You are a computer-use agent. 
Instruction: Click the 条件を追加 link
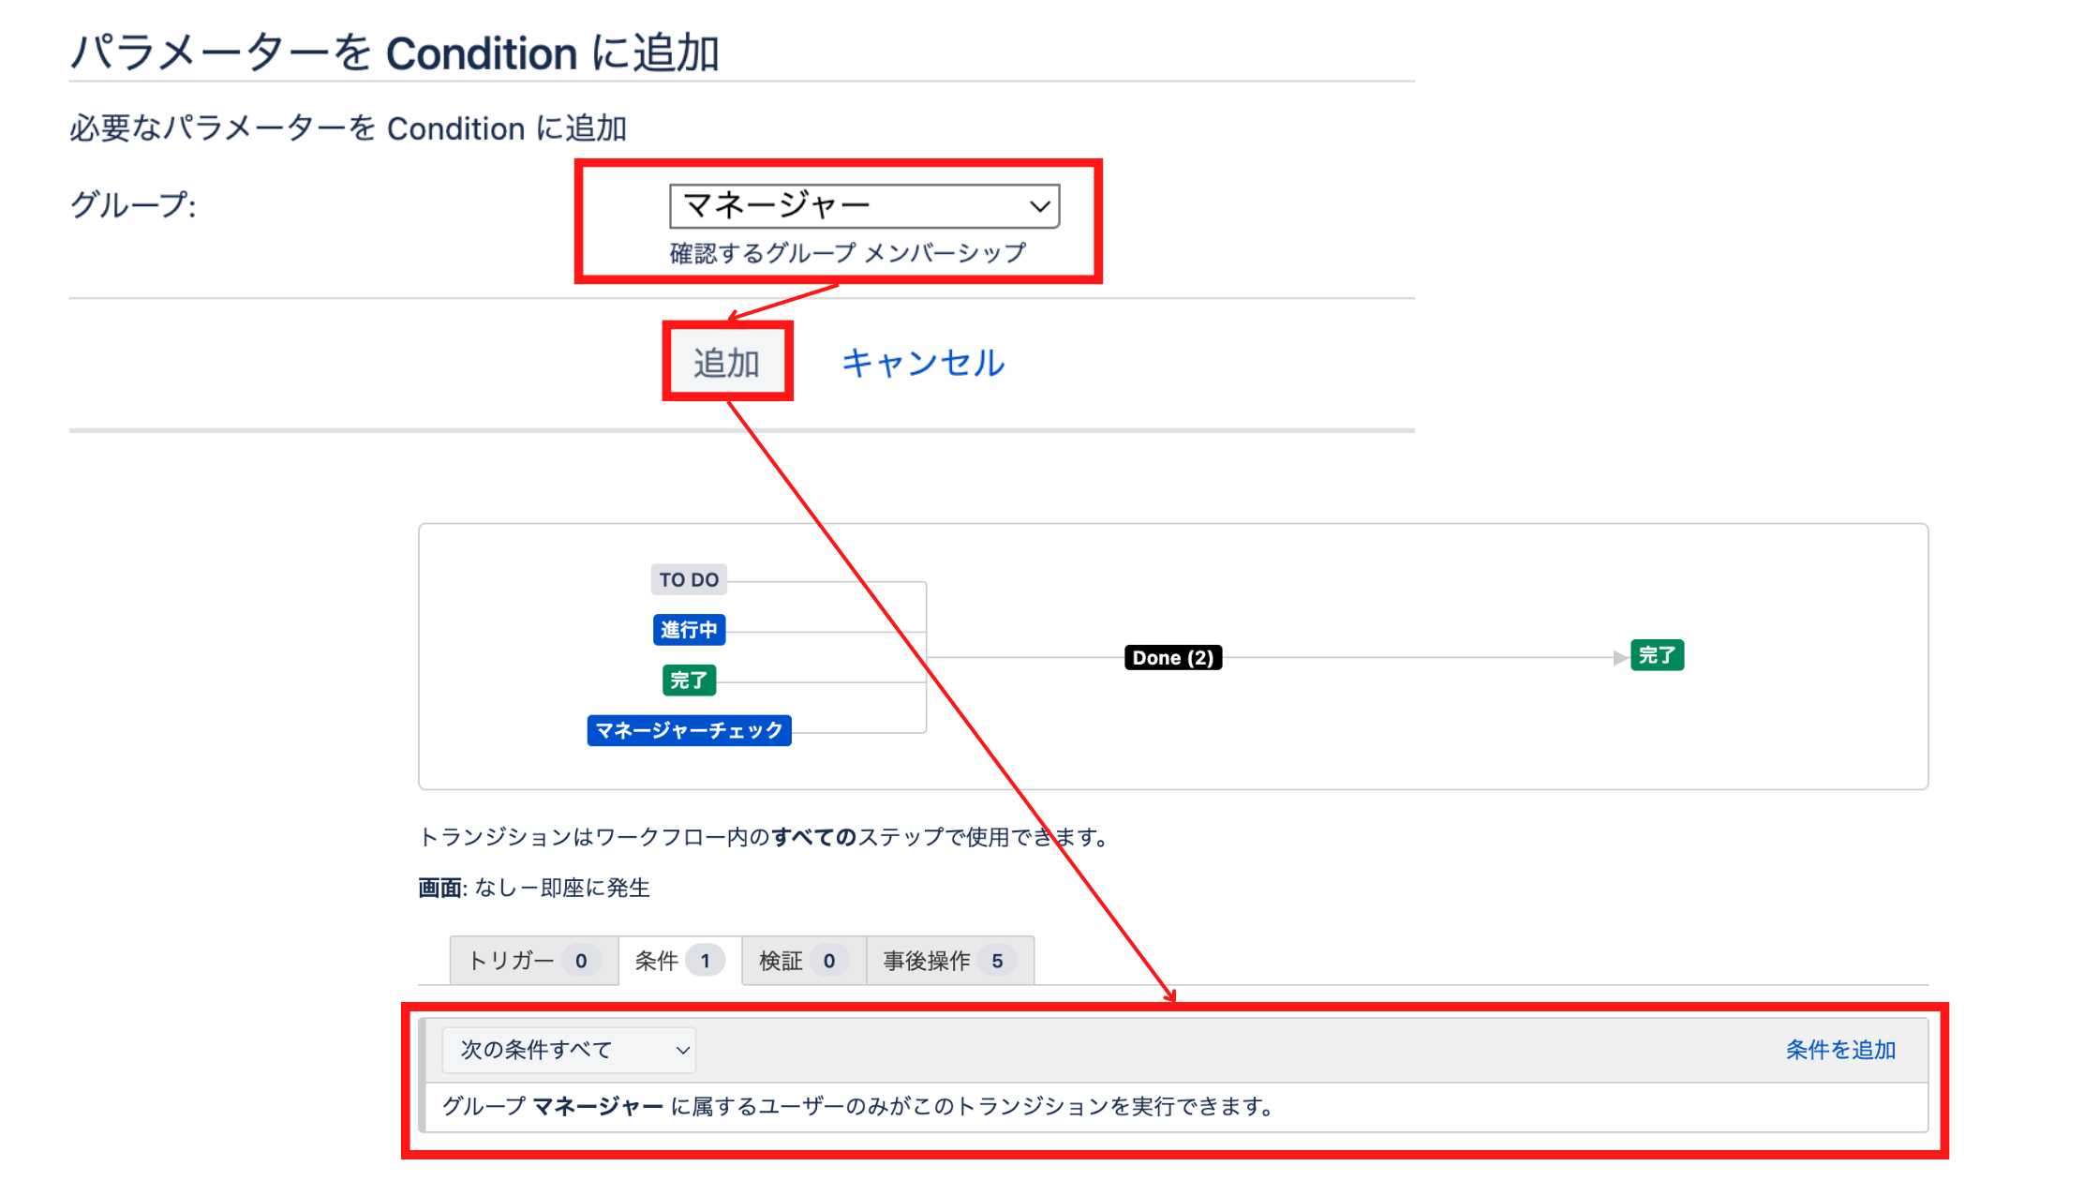pyautogui.click(x=1839, y=1050)
